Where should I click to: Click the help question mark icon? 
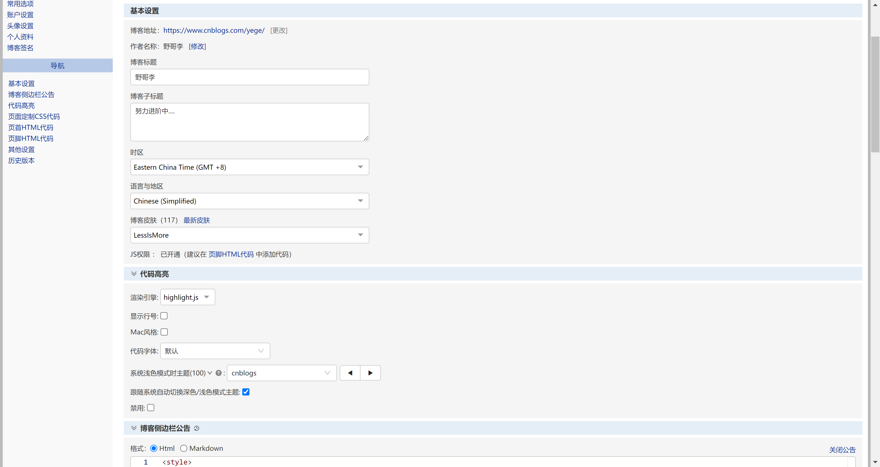coord(219,373)
